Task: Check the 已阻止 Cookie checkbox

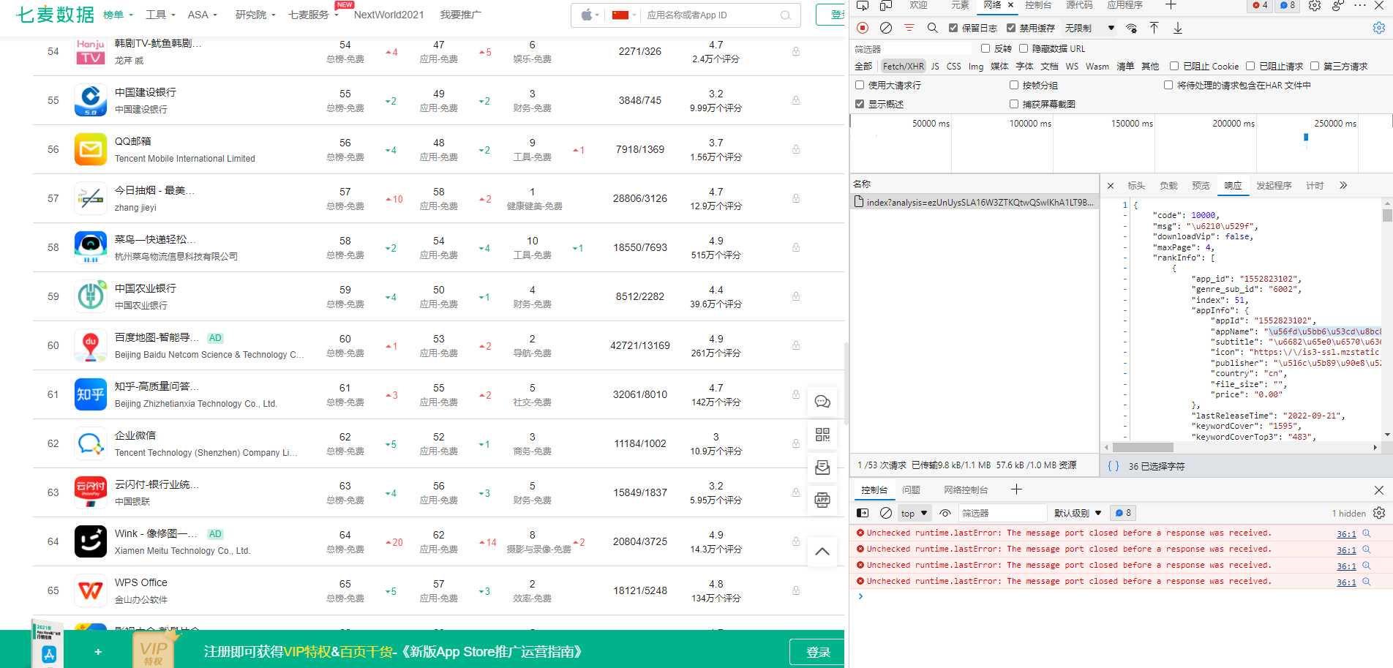Action: click(1174, 66)
